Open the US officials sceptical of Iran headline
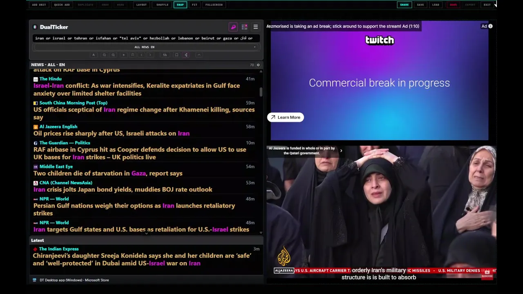This screenshot has width=523, height=294. click(x=144, y=114)
